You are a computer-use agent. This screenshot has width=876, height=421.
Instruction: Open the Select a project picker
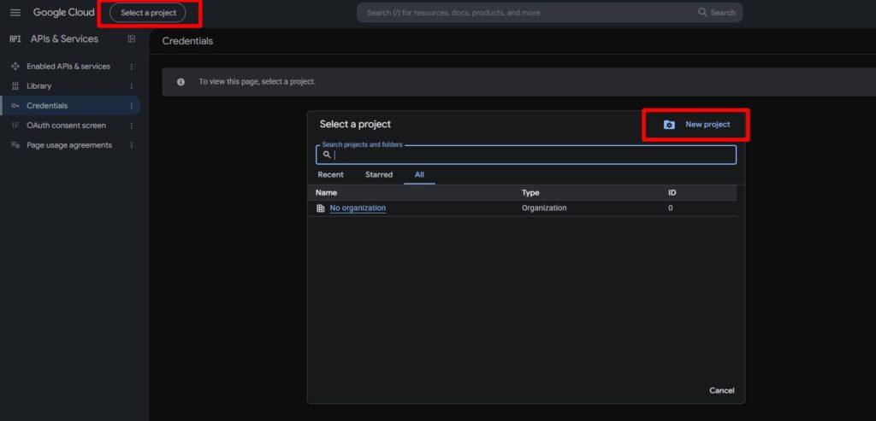148,13
